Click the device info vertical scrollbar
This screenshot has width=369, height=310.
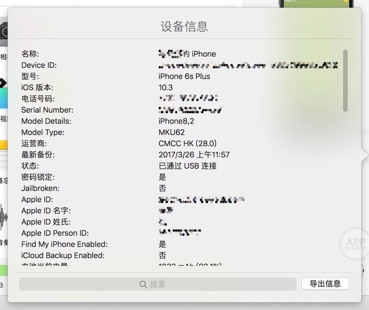point(345,80)
